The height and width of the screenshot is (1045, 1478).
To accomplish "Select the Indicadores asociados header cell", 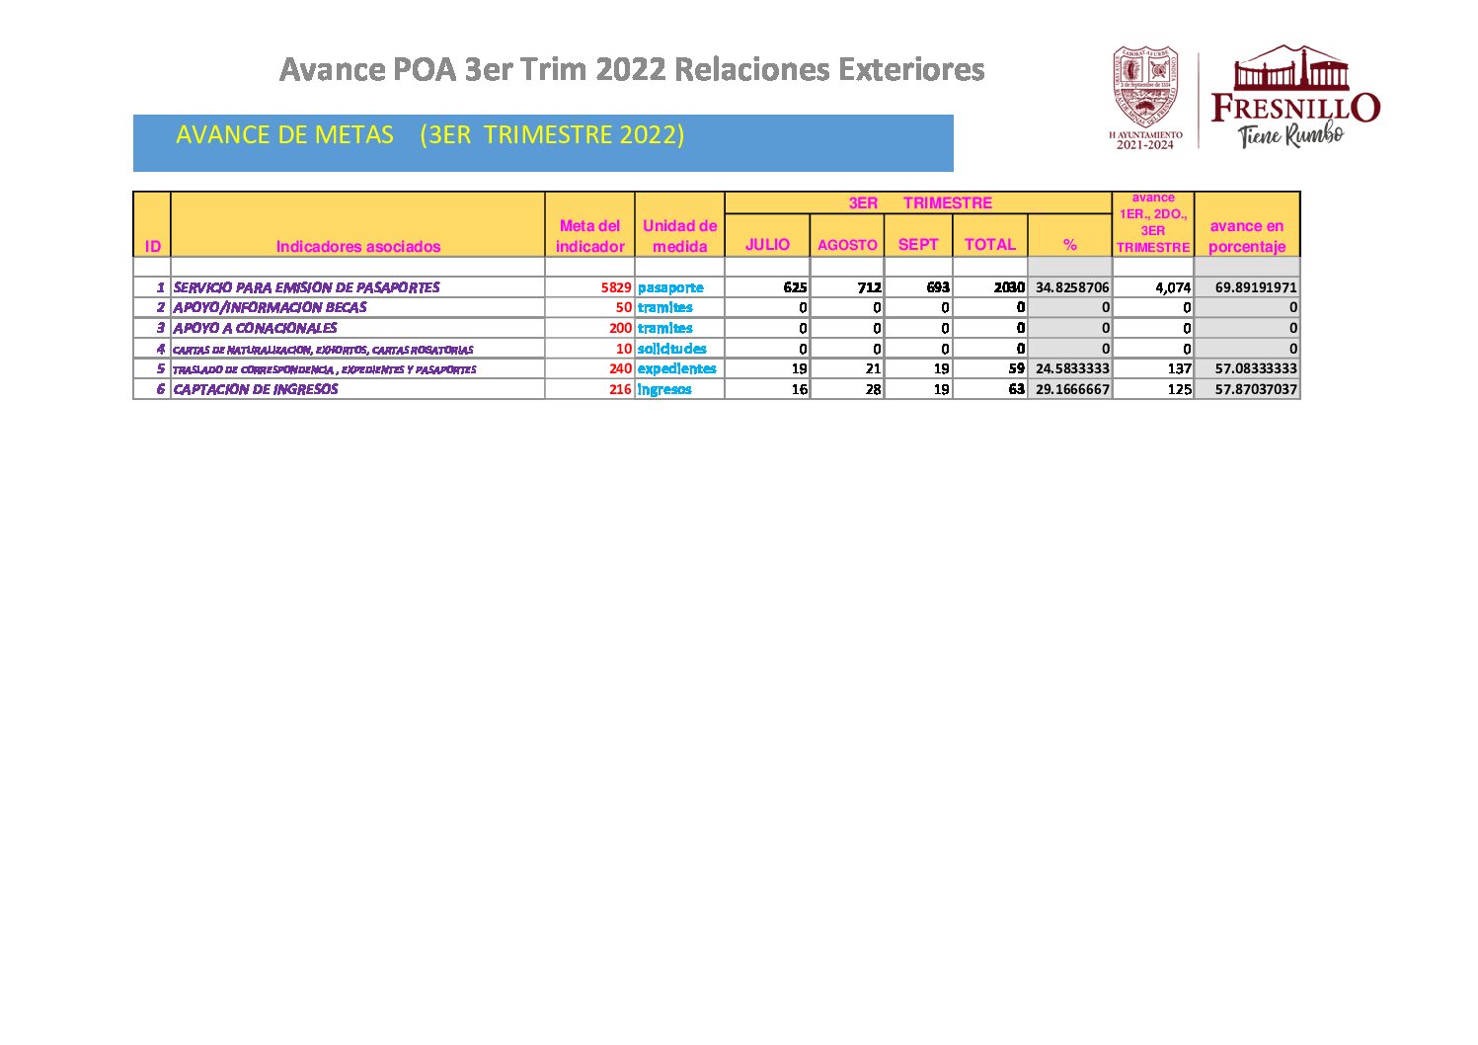I will point(357,246).
